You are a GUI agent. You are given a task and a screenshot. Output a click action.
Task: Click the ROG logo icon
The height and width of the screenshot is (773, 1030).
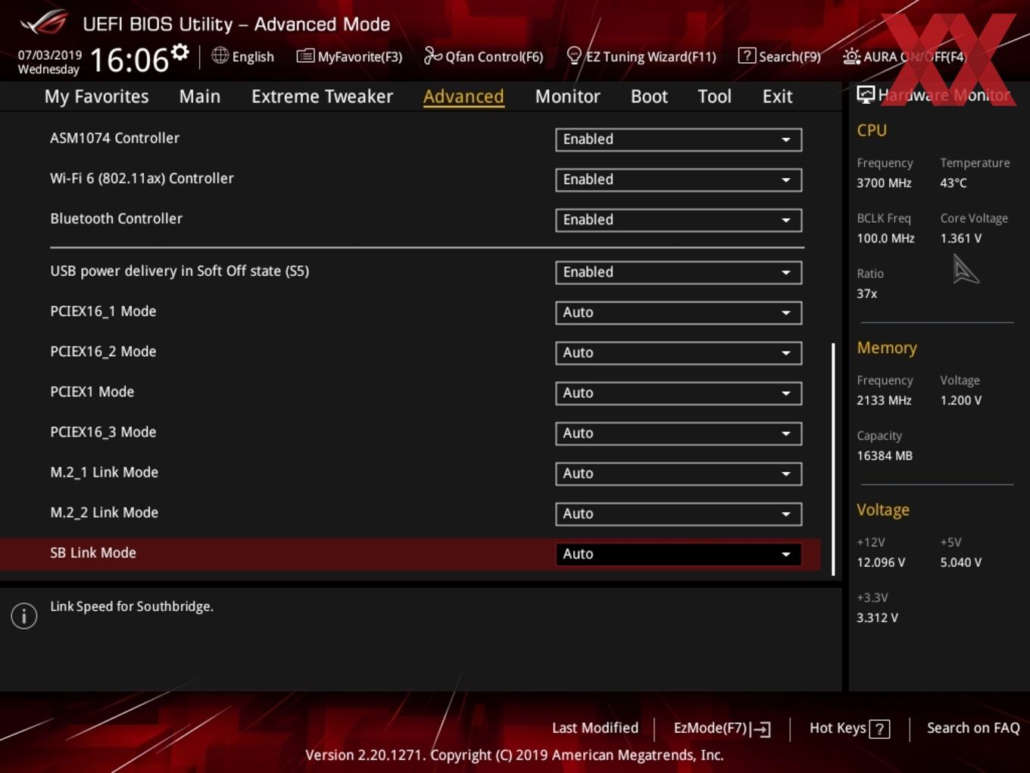pyautogui.click(x=44, y=23)
